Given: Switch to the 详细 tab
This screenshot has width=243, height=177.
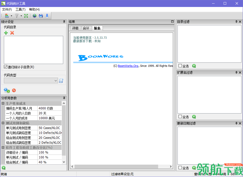Looking at the screenshot, I should coord(75,28).
